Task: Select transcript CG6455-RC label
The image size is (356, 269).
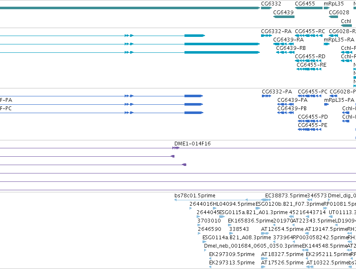Action: [310, 31]
